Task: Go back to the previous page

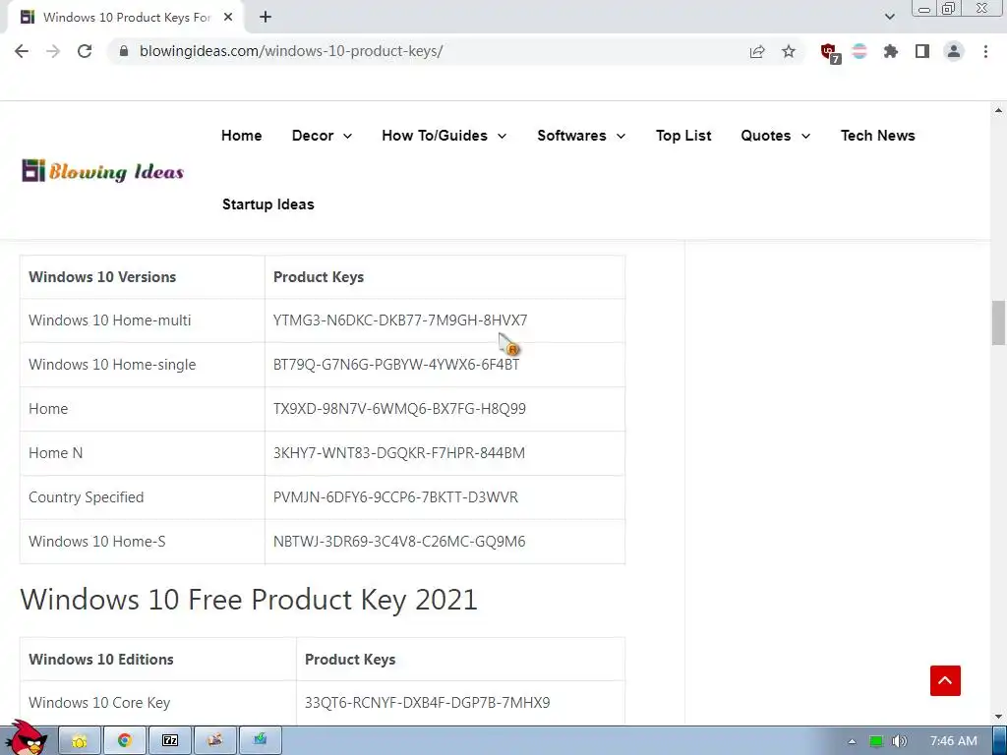Action: (22, 51)
